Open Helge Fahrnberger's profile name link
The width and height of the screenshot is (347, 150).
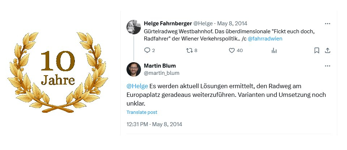[168, 23]
